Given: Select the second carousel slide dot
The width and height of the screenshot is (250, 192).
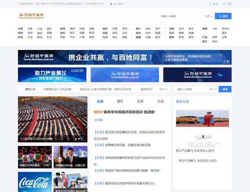Looking at the screenshot, I should (80, 139).
